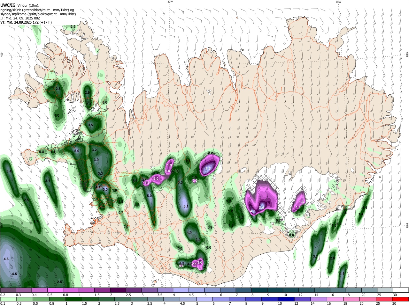
Task: Pick the bright red 30 swatch in the rain scale
Action: click(x=401, y=299)
